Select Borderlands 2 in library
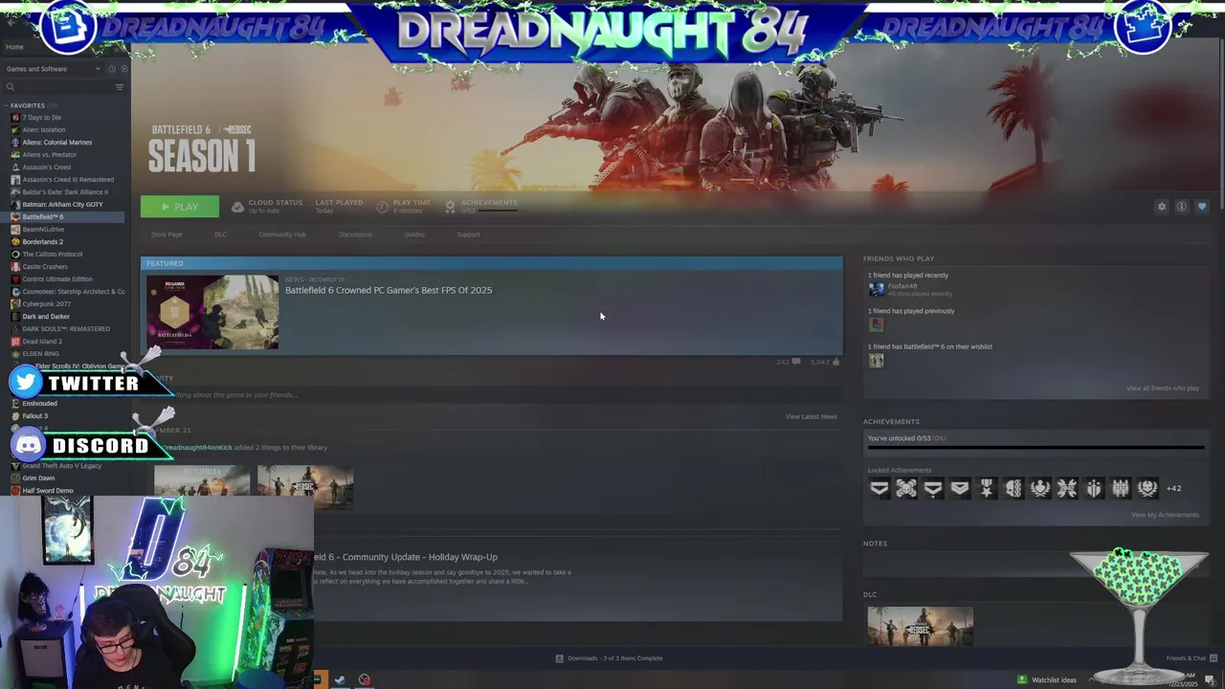This screenshot has width=1225, height=689. (42, 242)
